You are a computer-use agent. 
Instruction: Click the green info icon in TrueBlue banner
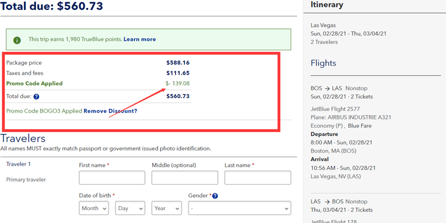tap(17, 40)
